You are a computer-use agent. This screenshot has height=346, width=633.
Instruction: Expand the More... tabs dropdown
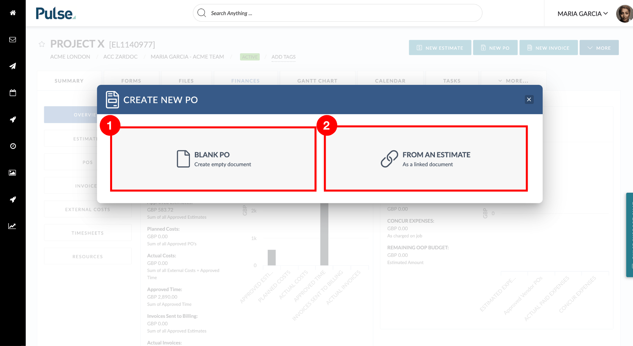(x=513, y=81)
